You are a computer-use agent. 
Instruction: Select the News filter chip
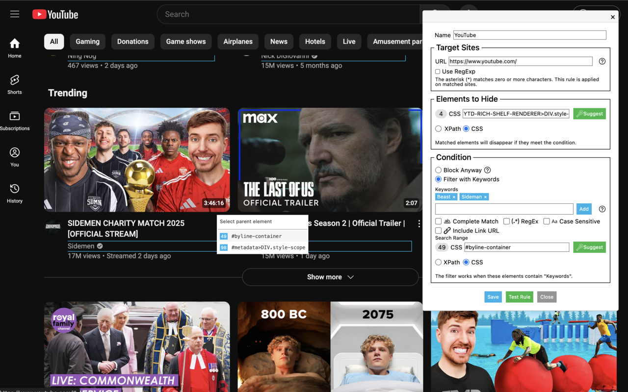(279, 42)
